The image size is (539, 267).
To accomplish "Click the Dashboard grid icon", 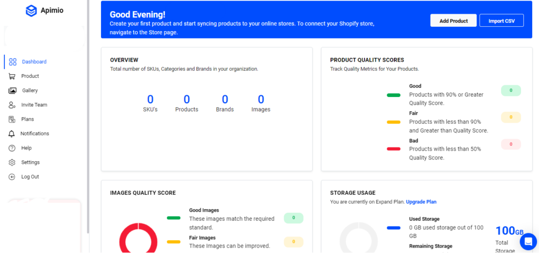I will [13, 62].
